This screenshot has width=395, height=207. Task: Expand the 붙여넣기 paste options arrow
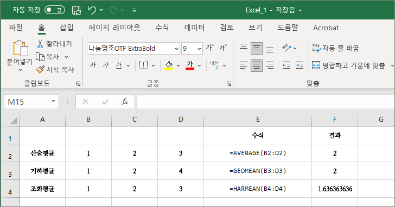(x=20, y=70)
